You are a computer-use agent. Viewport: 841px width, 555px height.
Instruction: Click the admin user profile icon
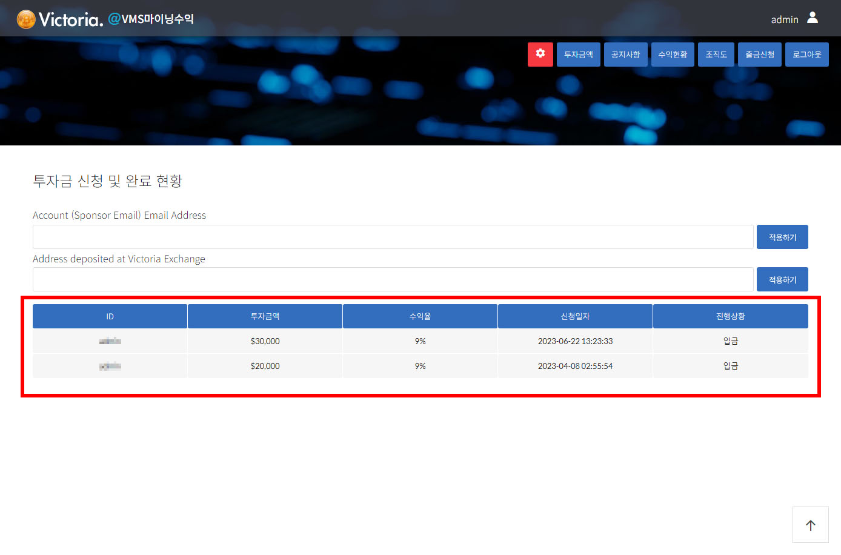(813, 18)
